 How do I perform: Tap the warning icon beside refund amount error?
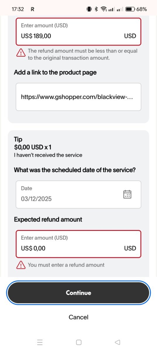pos(21,53)
